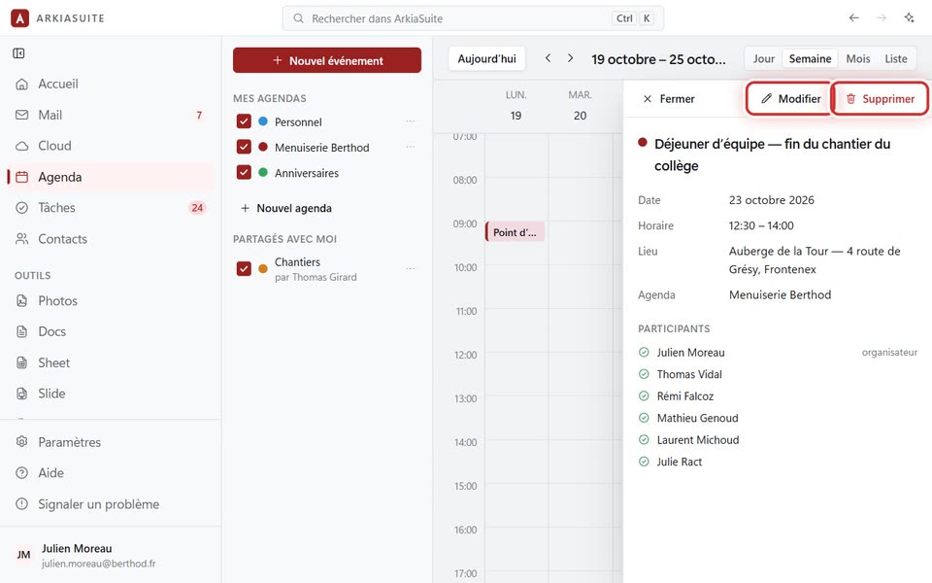Open the Contacts section

pyautogui.click(x=111, y=239)
